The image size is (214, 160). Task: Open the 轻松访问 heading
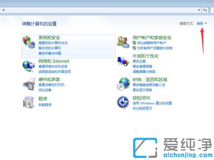point(141,98)
